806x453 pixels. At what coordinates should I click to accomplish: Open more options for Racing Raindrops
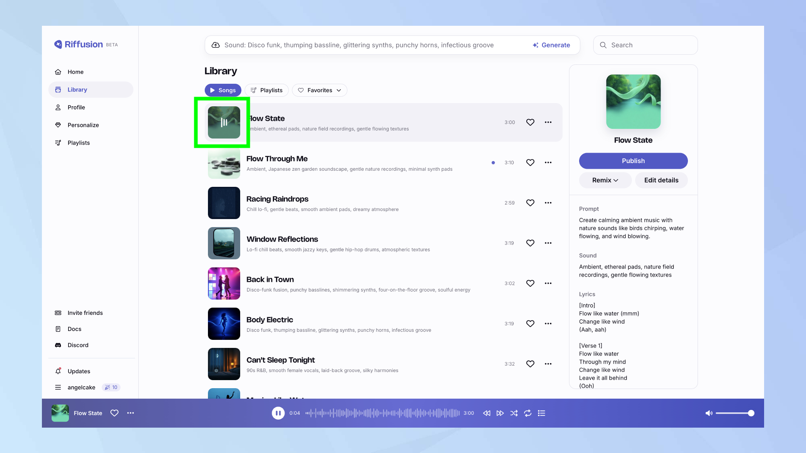548,203
